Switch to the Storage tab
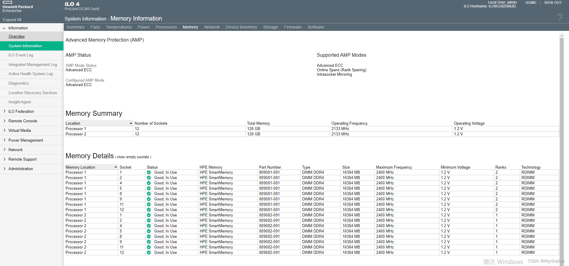 point(271,27)
